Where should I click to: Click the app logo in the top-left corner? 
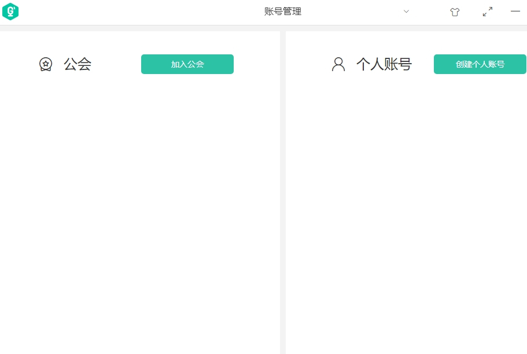[x=10, y=12]
